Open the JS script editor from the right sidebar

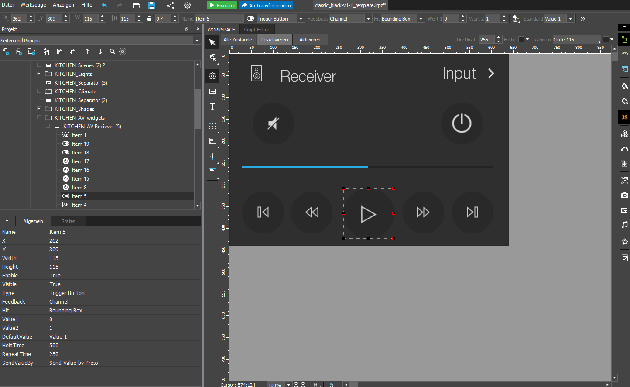(x=624, y=117)
